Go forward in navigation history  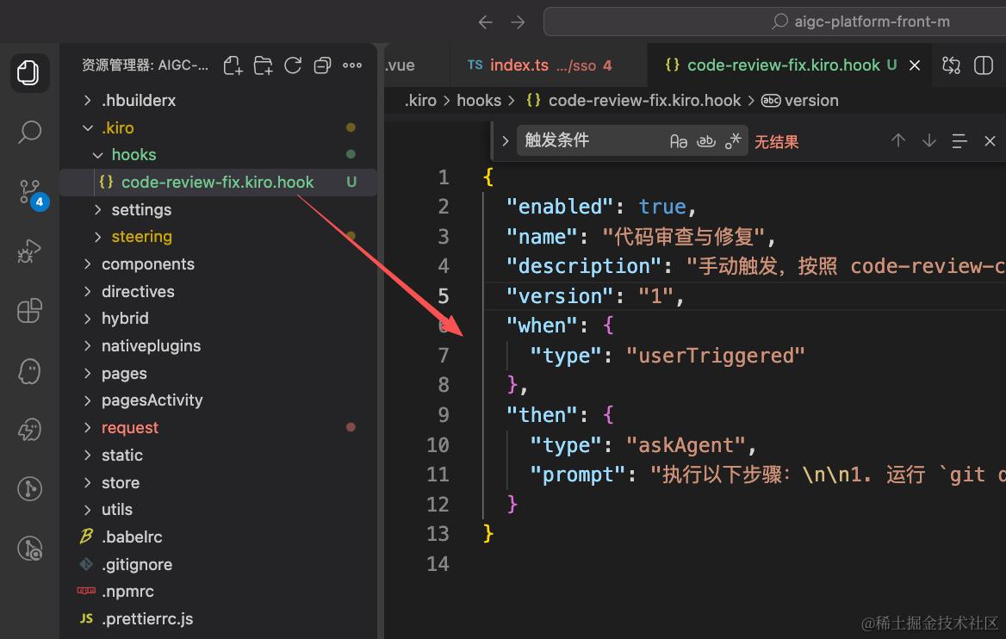(518, 22)
